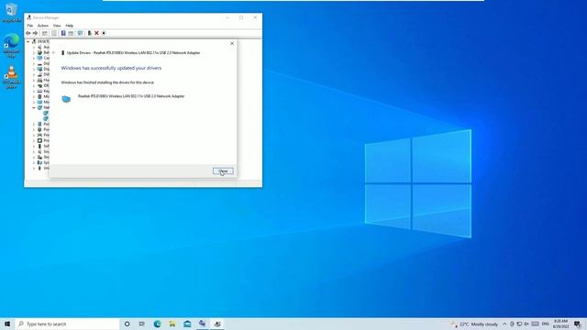
Task: Select the Network adapters category icon
Action: (39, 108)
